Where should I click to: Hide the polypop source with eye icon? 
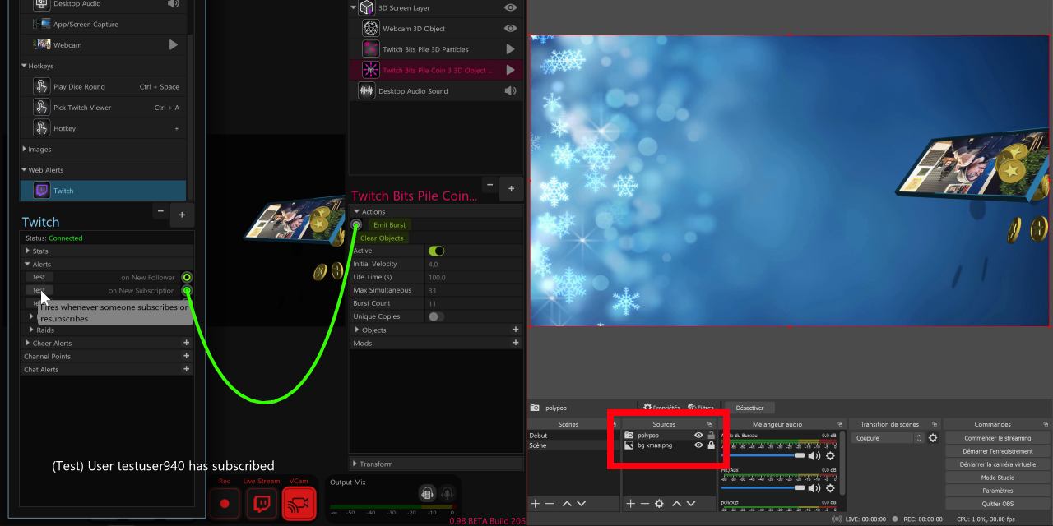(x=698, y=436)
